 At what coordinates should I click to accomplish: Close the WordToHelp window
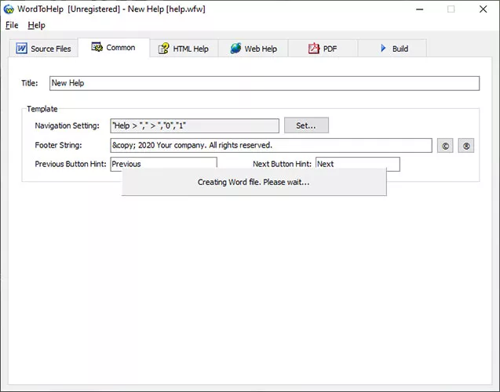click(x=483, y=9)
